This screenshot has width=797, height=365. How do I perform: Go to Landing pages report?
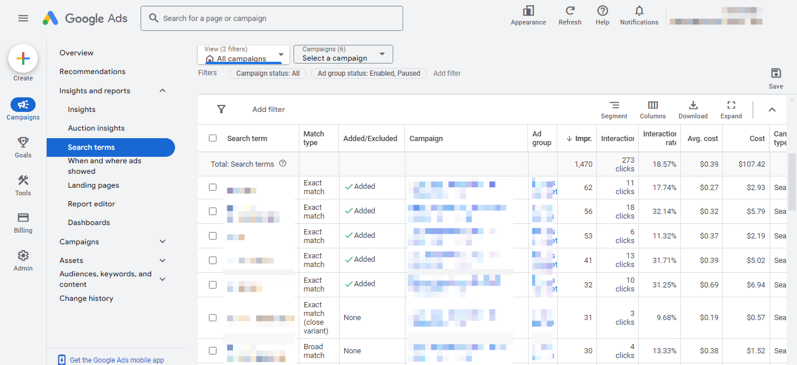point(93,185)
